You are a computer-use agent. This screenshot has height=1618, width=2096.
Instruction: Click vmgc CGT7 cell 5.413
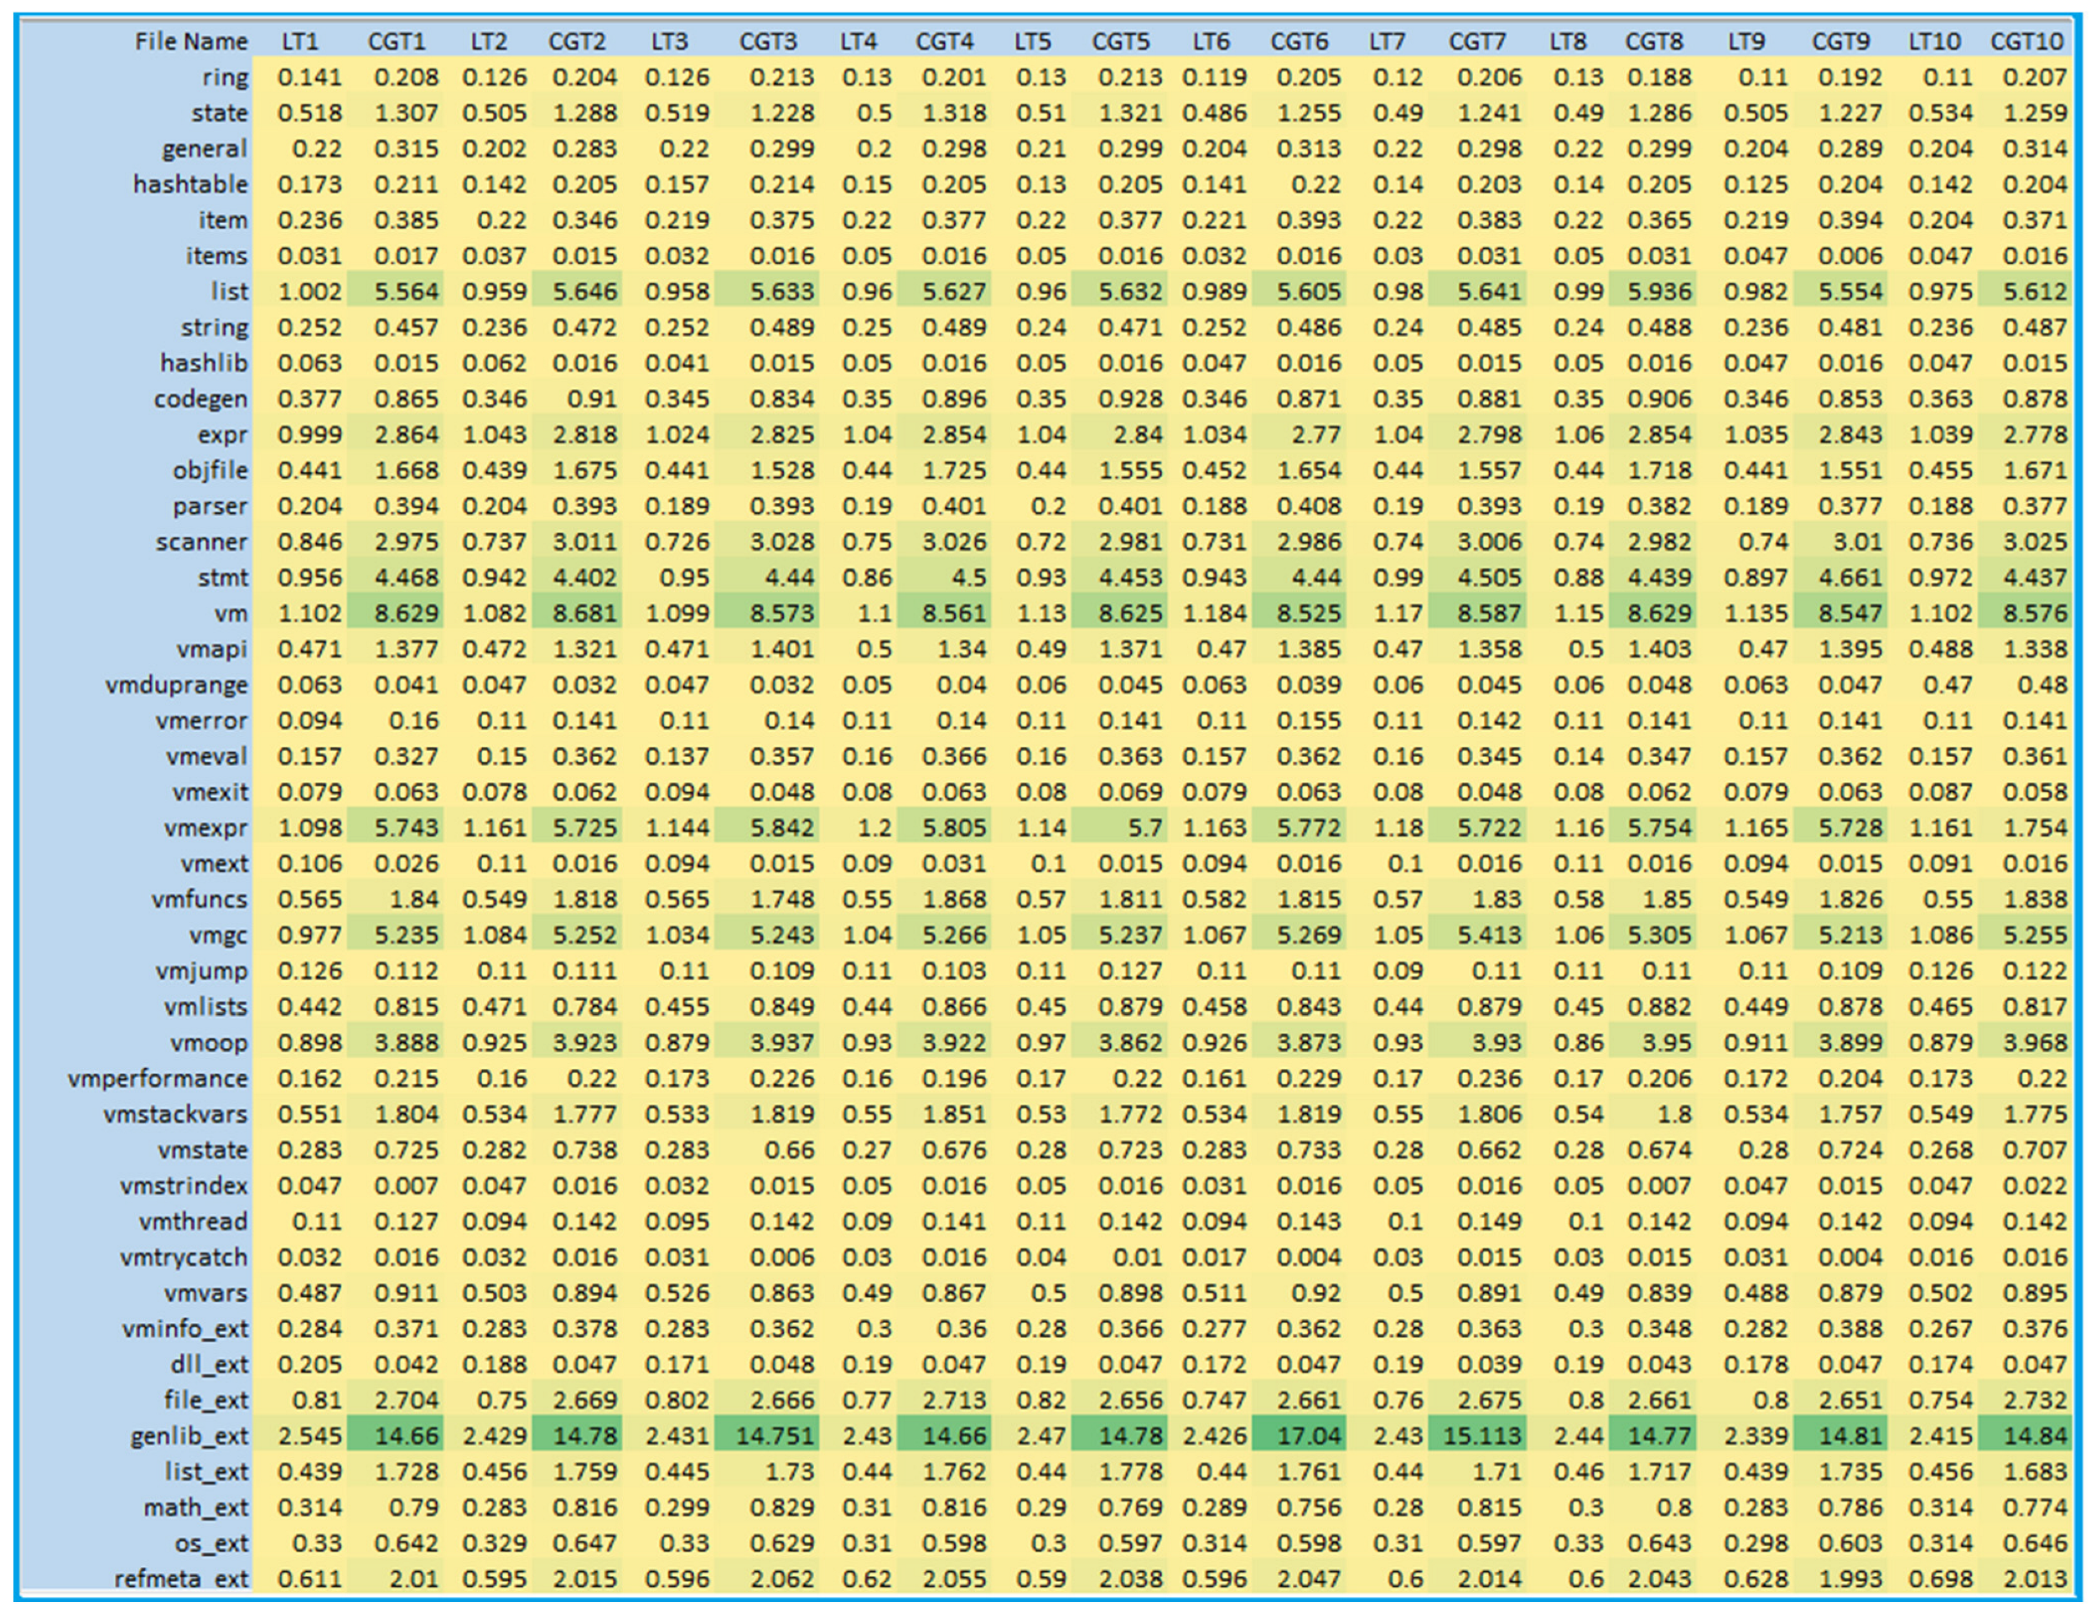pos(1488,935)
